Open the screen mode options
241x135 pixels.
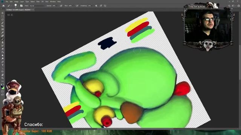click(x=3, y=95)
